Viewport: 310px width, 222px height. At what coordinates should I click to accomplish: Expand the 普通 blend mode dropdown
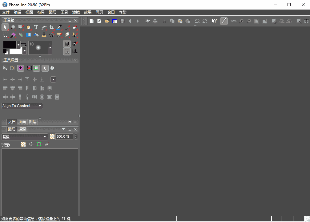pos(25,137)
